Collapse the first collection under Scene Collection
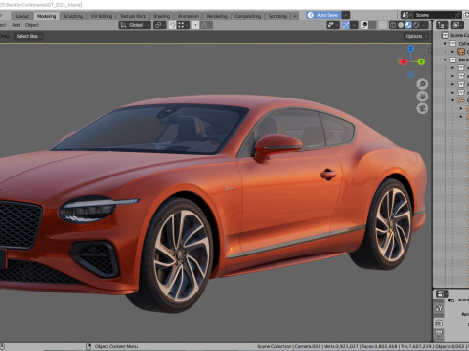 tap(445, 44)
